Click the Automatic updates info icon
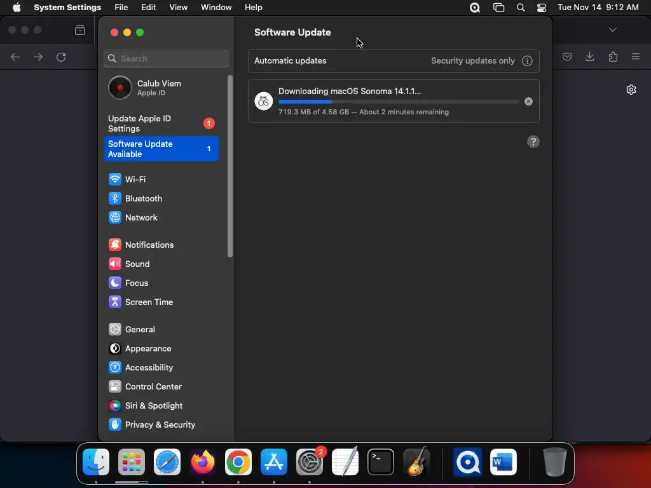651x488 pixels. [x=527, y=61]
